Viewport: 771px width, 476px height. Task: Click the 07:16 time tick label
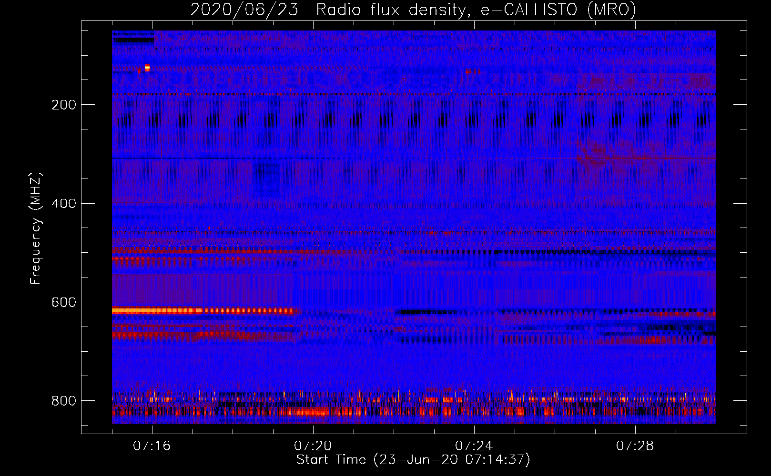point(152,446)
